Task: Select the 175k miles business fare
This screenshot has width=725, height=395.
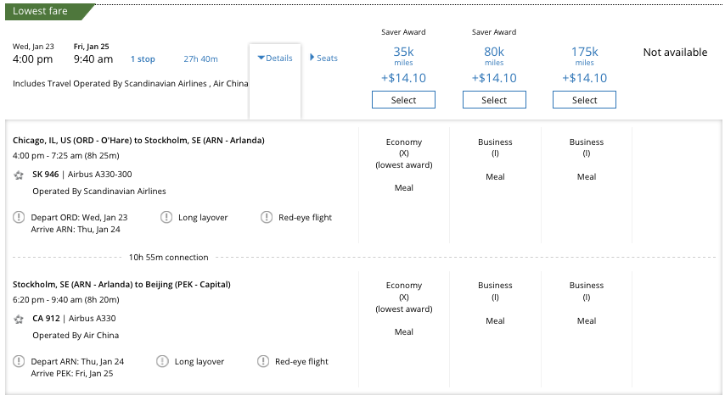Action: pos(584,100)
